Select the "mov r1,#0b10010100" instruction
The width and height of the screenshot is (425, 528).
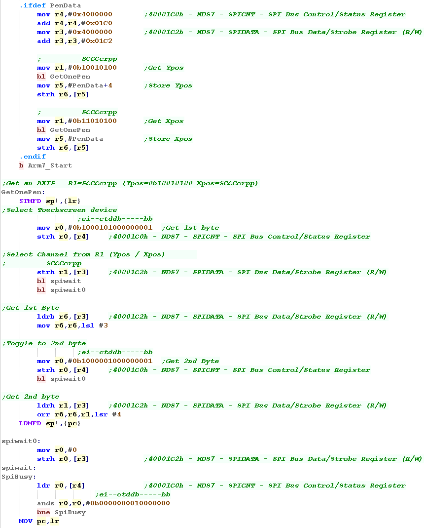coord(77,68)
